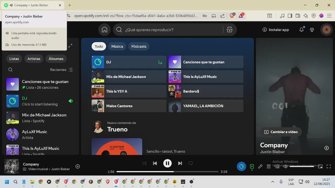
Task: Open Malos Cantores card
Action: coord(129,106)
